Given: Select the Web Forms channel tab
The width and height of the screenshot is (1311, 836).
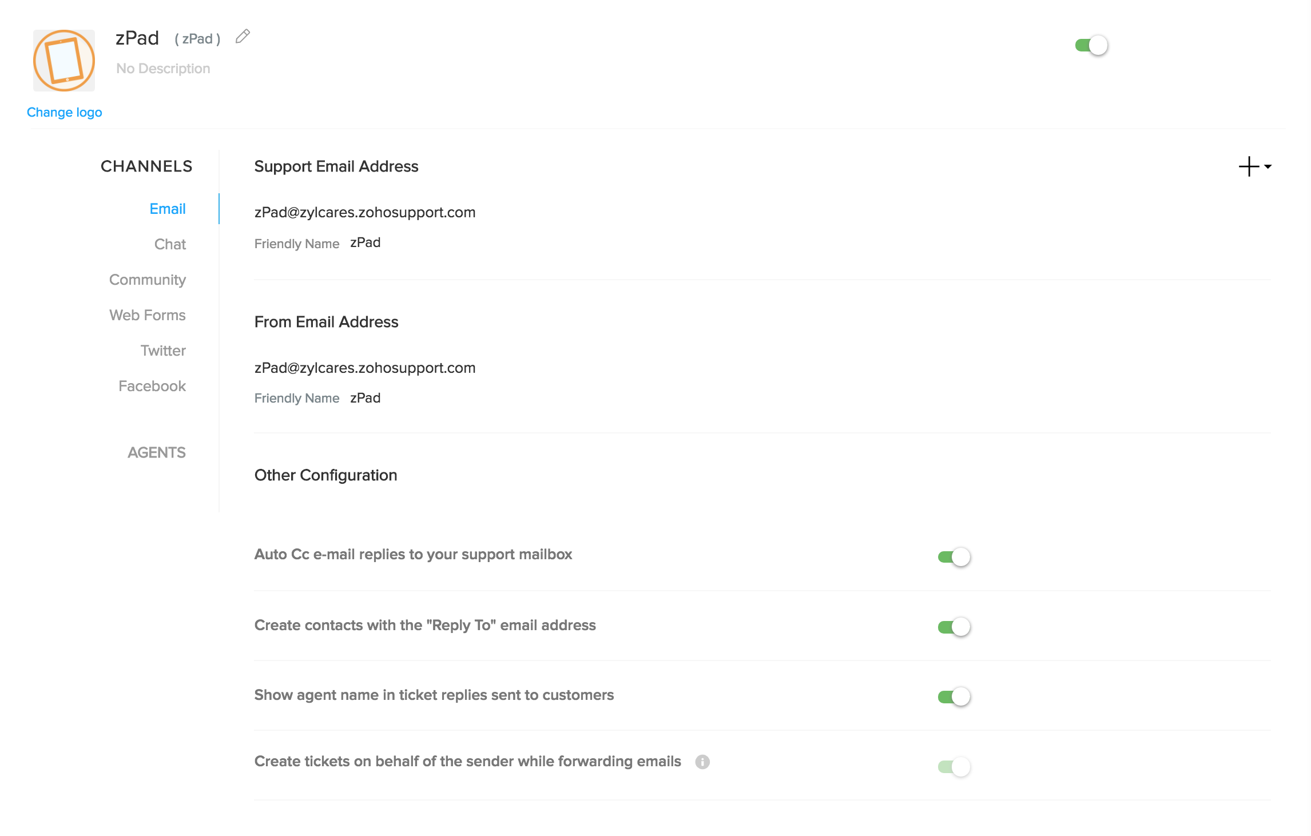Looking at the screenshot, I should (x=147, y=315).
